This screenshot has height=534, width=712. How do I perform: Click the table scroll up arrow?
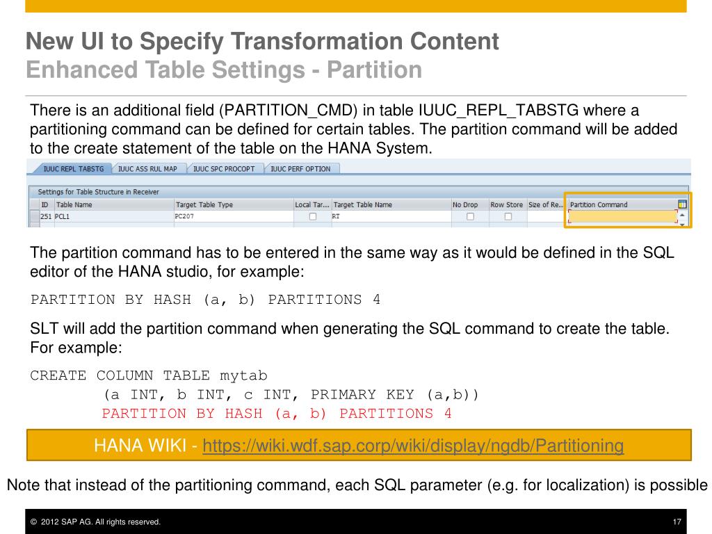[x=682, y=215]
